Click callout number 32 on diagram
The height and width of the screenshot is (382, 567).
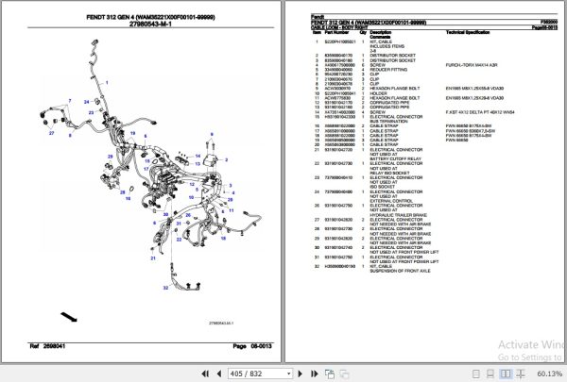(x=165, y=288)
